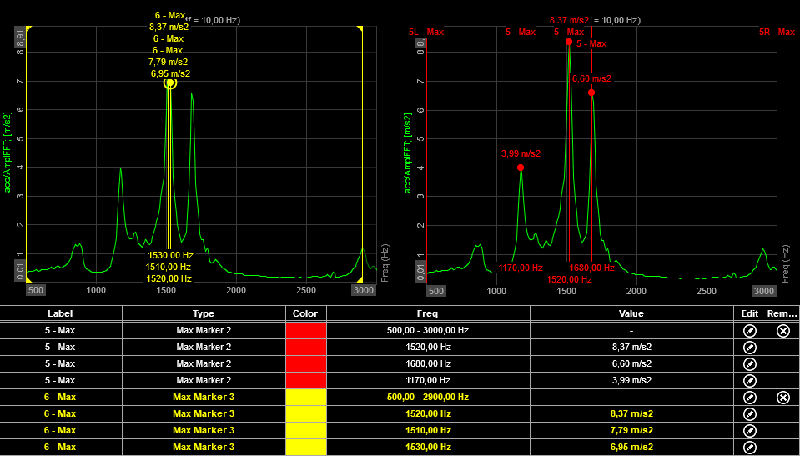This screenshot has height=456, width=800.
Task: Click the red 1680,00 Hz label on the right graph
Action: (x=591, y=268)
